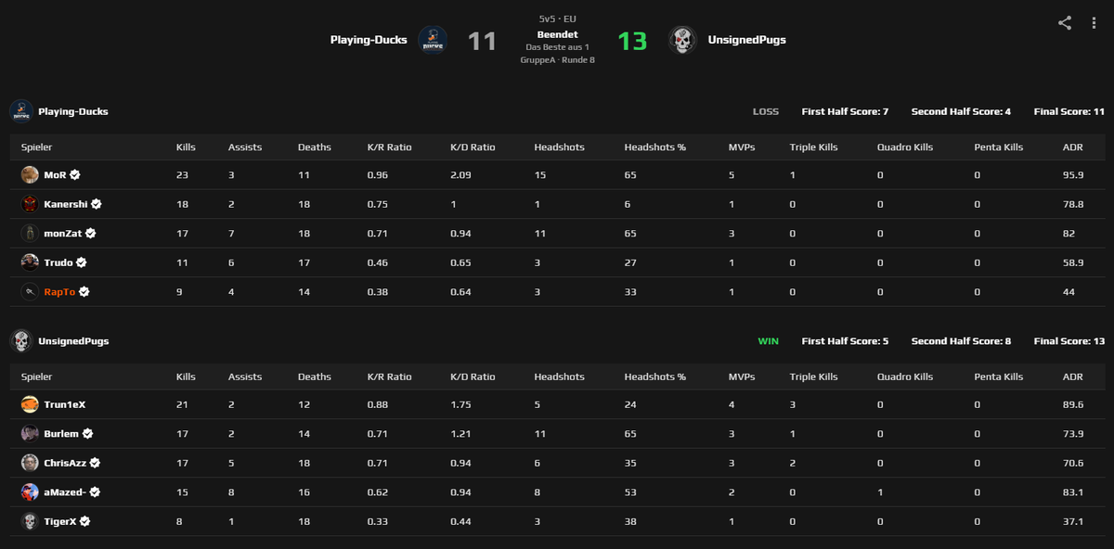The width and height of the screenshot is (1114, 549).
Task: Click RapTo's player avatar
Action: (x=30, y=292)
